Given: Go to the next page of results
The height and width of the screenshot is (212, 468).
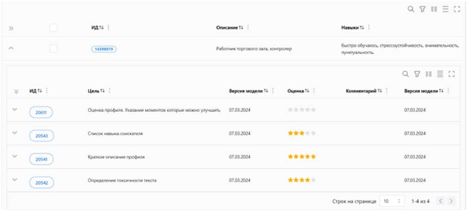Looking at the screenshot, I should [x=451, y=201].
